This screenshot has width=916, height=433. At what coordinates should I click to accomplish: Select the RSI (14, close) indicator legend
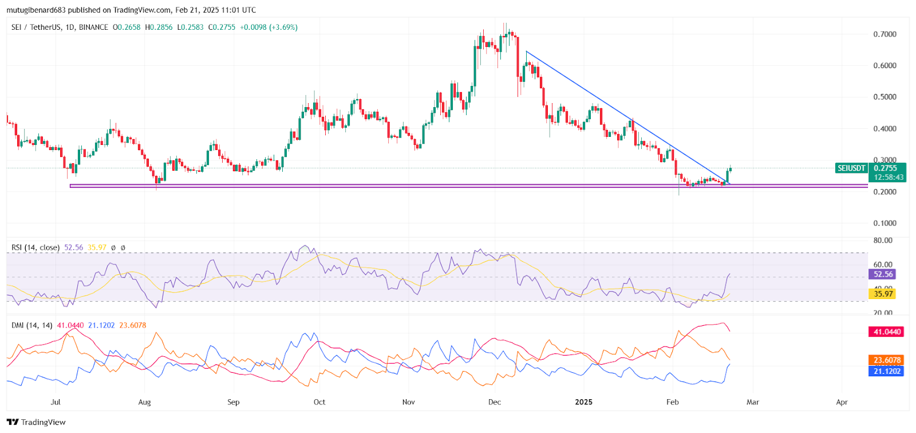[x=35, y=247]
